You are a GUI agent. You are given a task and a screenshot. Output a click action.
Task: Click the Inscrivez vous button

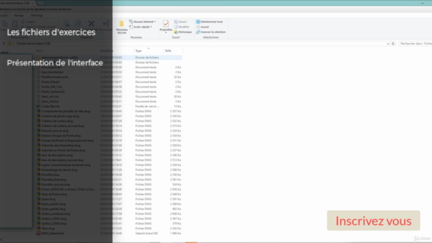coord(373,221)
